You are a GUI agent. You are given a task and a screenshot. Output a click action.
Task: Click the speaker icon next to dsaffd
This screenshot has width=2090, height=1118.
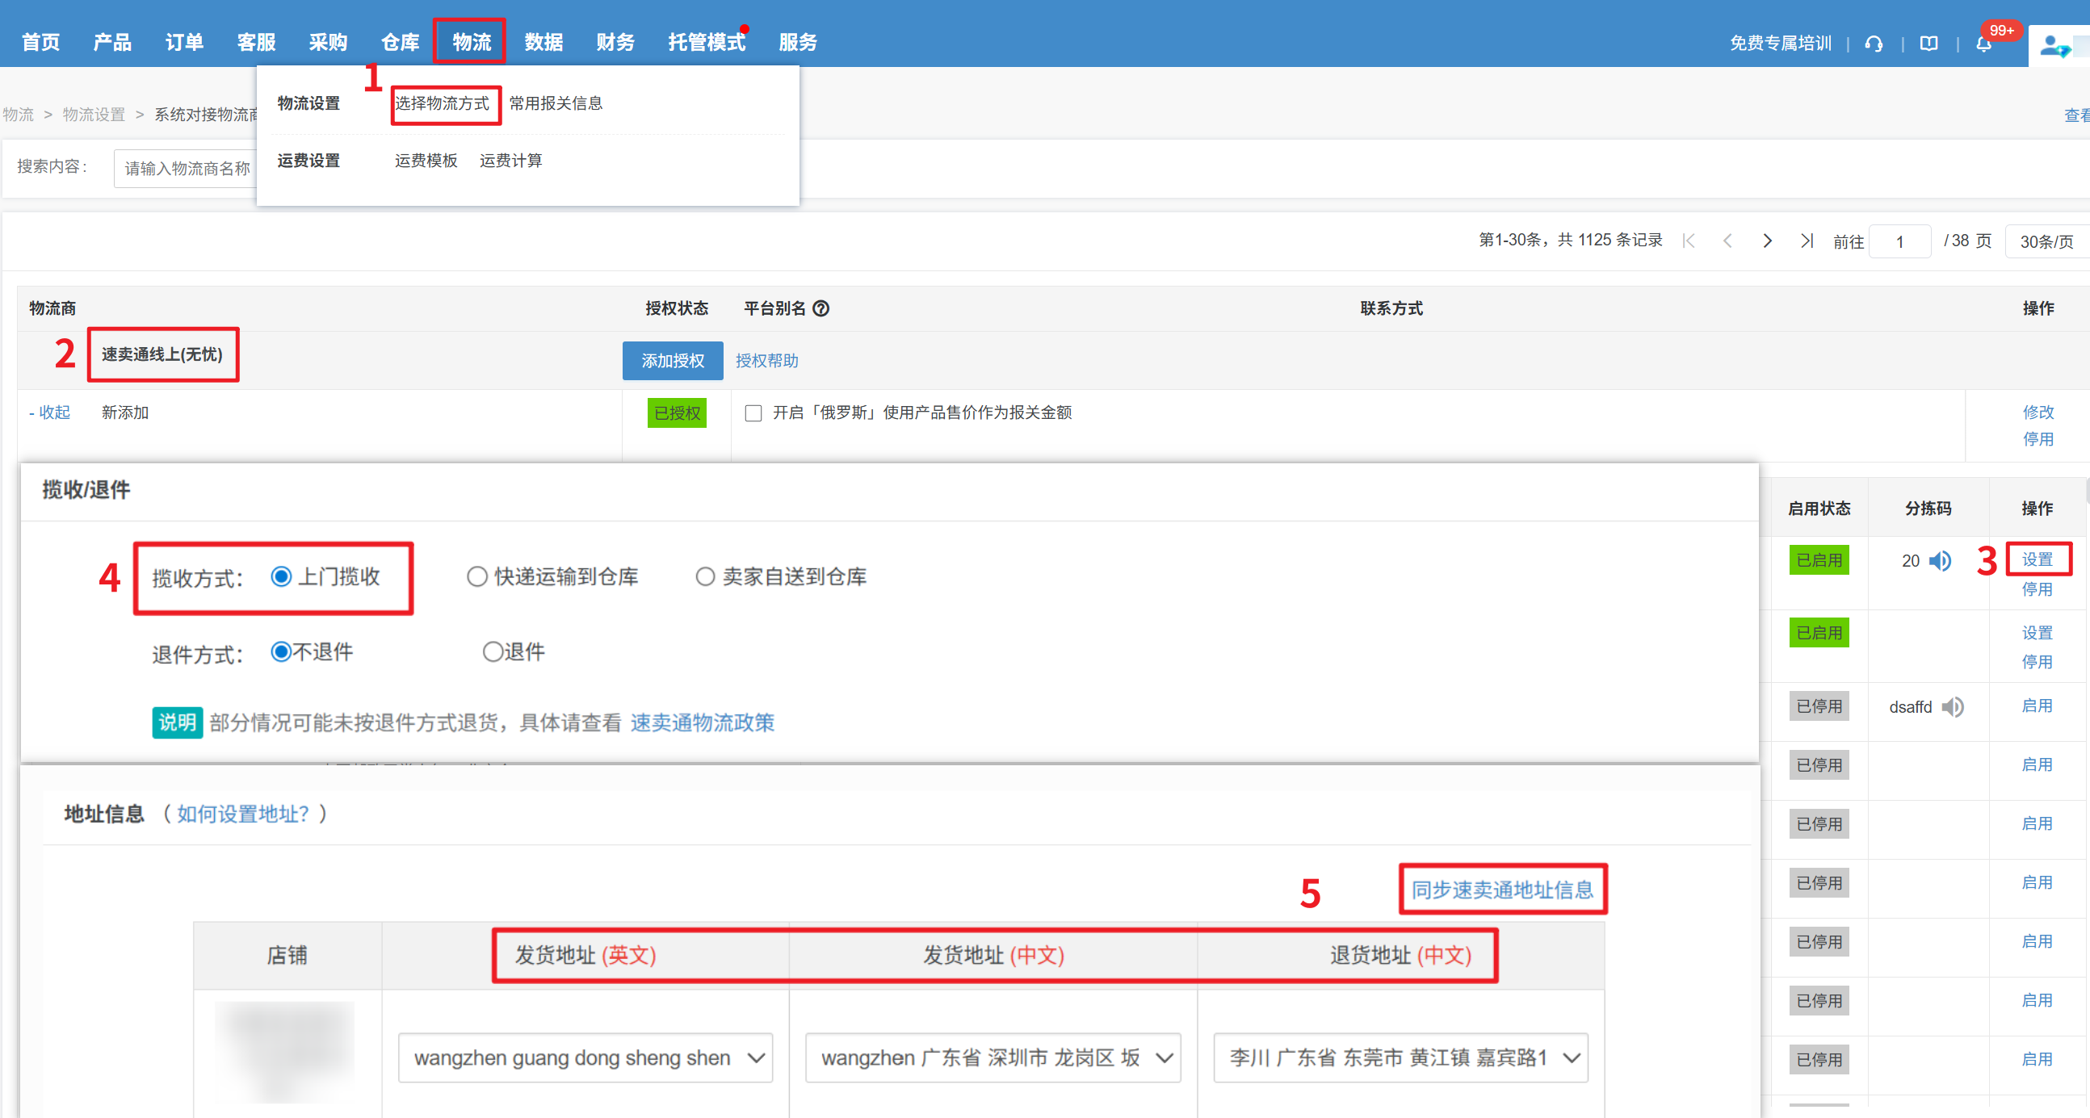coord(1952,707)
